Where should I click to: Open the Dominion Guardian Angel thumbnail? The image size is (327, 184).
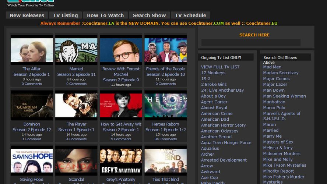pyautogui.click(x=32, y=105)
